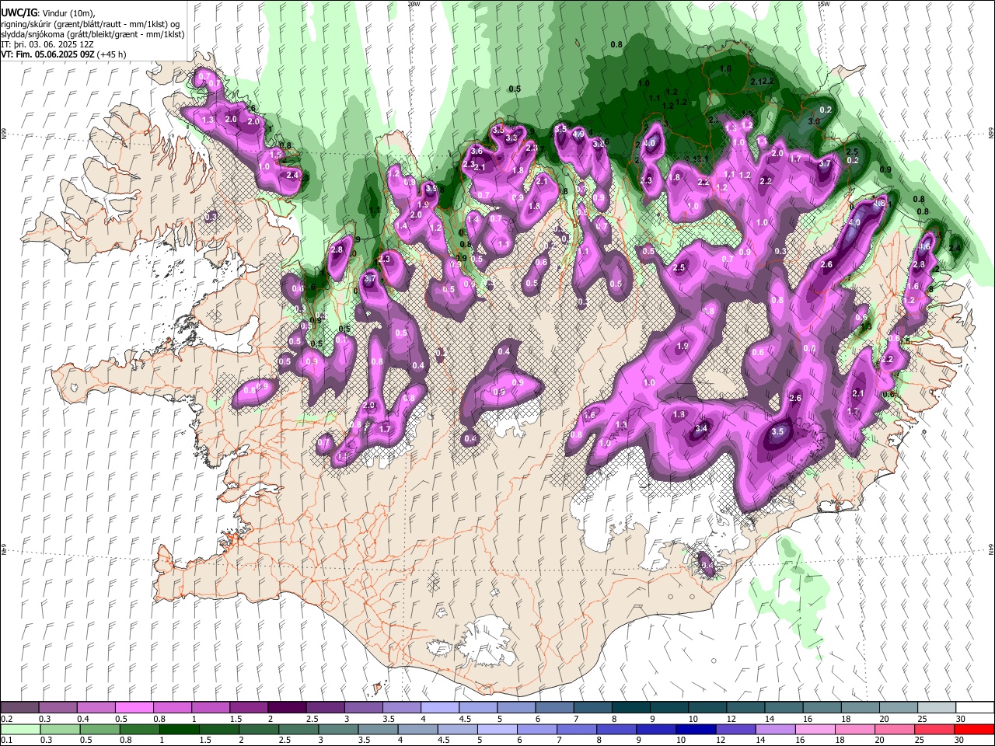Click the 'IT: þri. 03. 06. 2025 12Z' line
995x746 pixels.
tap(47, 44)
